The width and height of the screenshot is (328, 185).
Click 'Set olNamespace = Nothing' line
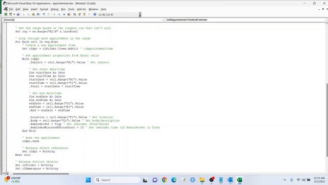tap(36, 169)
